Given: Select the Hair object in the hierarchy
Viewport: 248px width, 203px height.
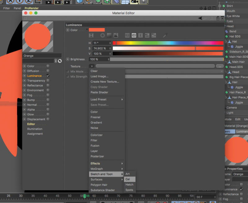Looking at the screenshot, I should [235, 82].
